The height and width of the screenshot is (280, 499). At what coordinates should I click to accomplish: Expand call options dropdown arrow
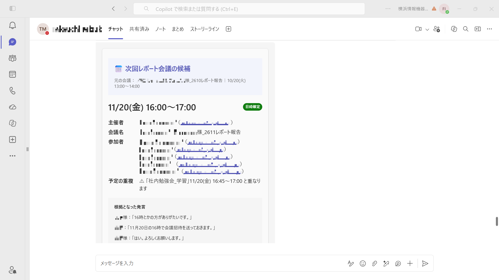point(427,29)
